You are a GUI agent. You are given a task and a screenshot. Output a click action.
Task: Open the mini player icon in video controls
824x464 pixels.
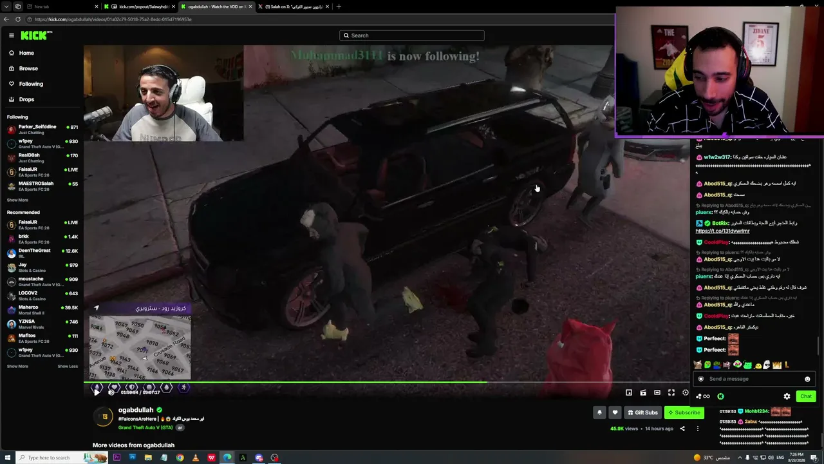pyautogui.click(x=629, y=392)
